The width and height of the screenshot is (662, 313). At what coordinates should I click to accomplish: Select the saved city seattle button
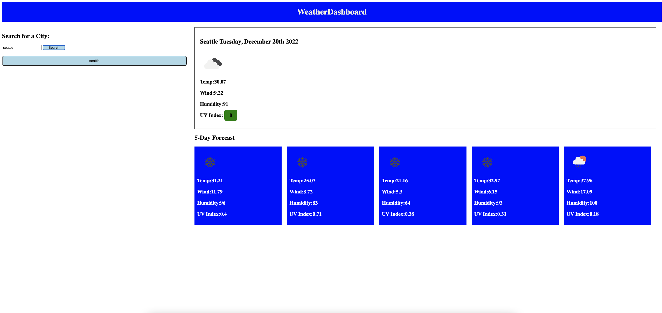94,61
